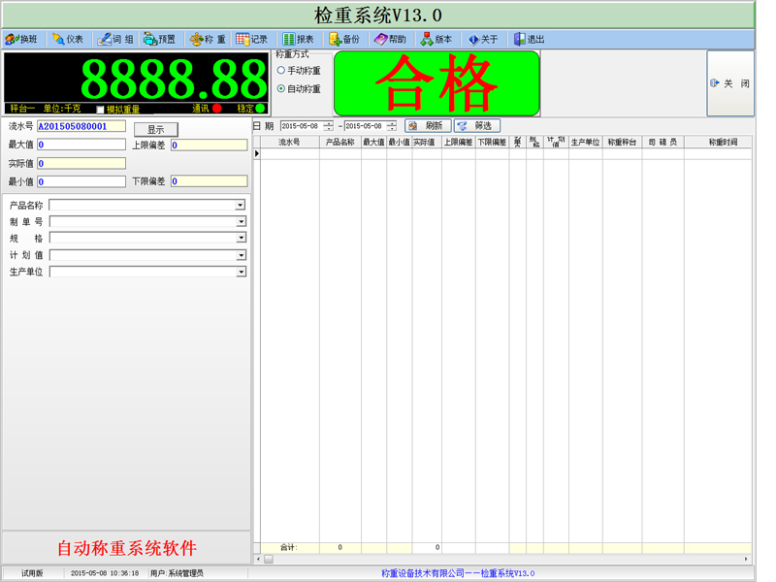Click the 流水号 column header in table

click(289, 142)
